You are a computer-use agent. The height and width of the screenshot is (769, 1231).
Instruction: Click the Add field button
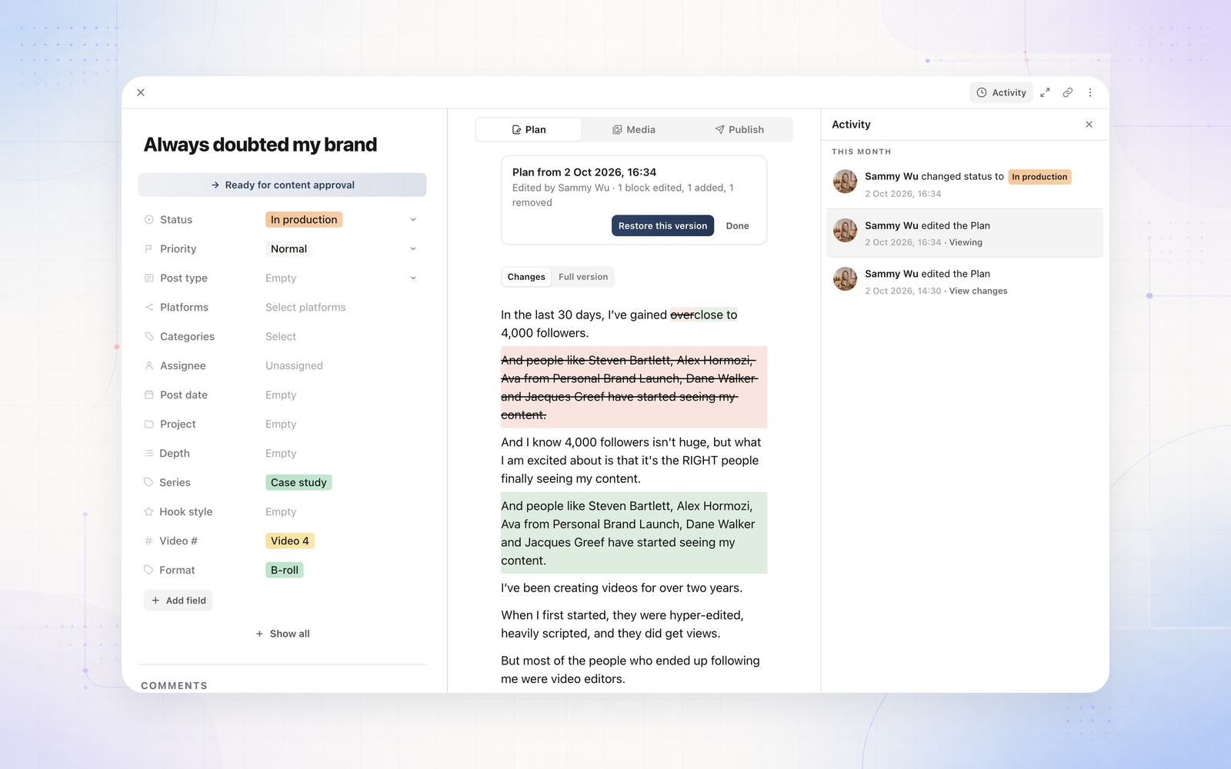[178, 601]
